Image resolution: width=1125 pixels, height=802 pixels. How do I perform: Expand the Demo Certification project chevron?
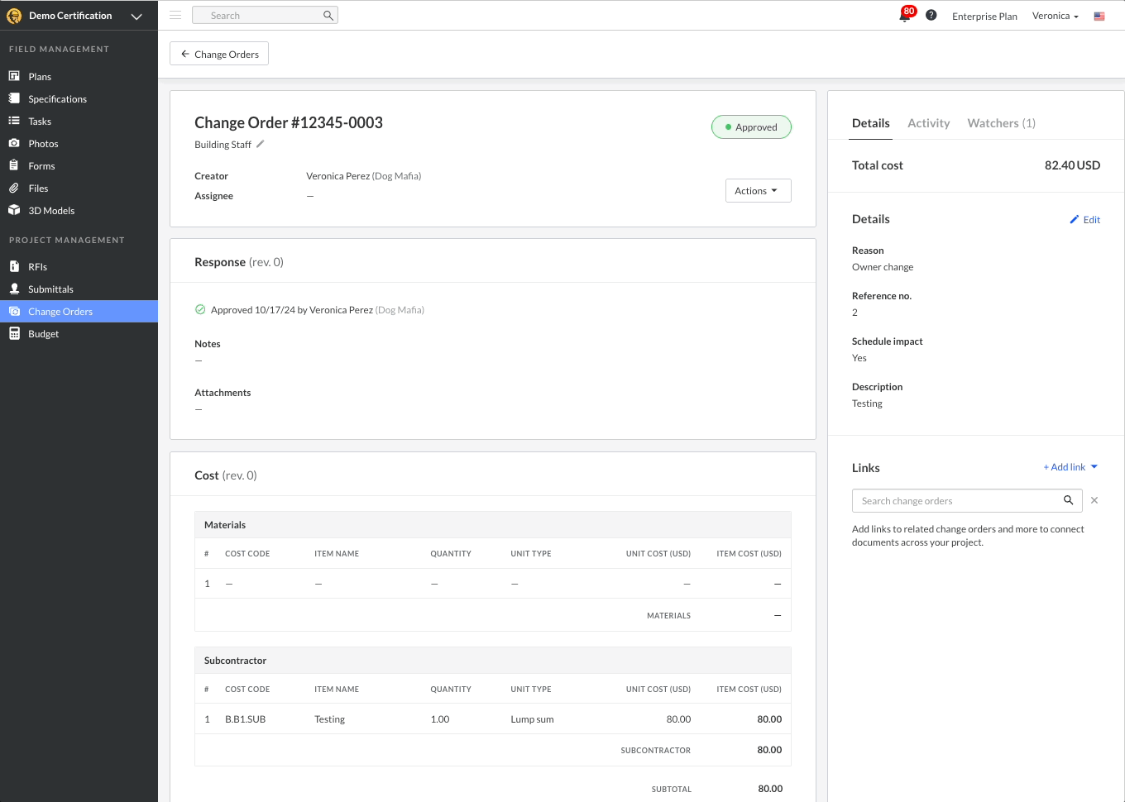tap(136, 16)
